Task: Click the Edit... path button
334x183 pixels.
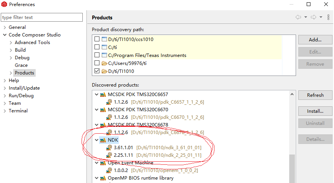Action: pyautogui.click(x=315, y=52)
